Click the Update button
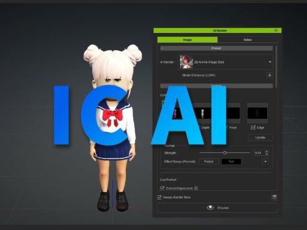This screenshot has width=307, height=230. 260,137
